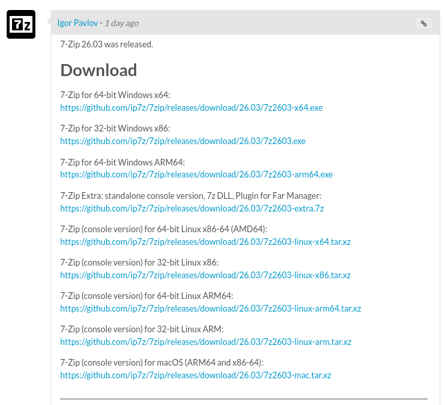Open the 7z2603-linux-arm.tar.xz link
This screenshot has height=405, width=445.
(x=205, y=342)
